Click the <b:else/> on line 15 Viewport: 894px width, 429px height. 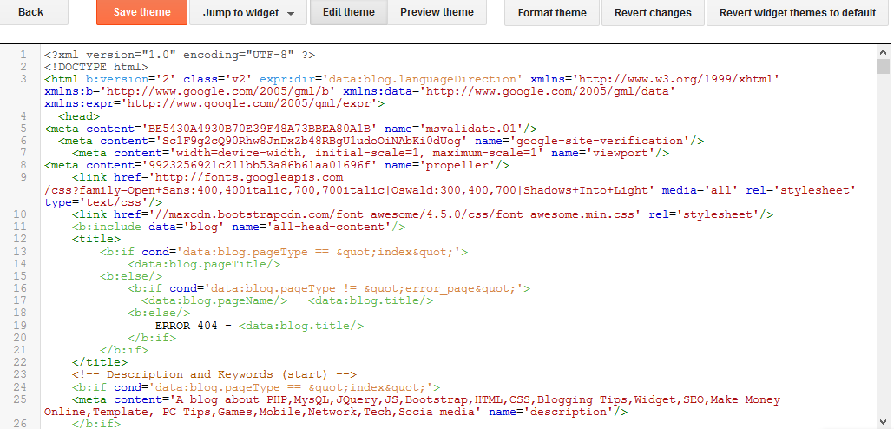[x=131, y=276]
